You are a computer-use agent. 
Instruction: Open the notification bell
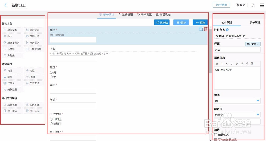pyautogui.click(x=253, y=5)
